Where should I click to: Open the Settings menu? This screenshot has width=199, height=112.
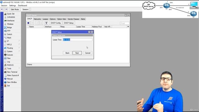12,6
